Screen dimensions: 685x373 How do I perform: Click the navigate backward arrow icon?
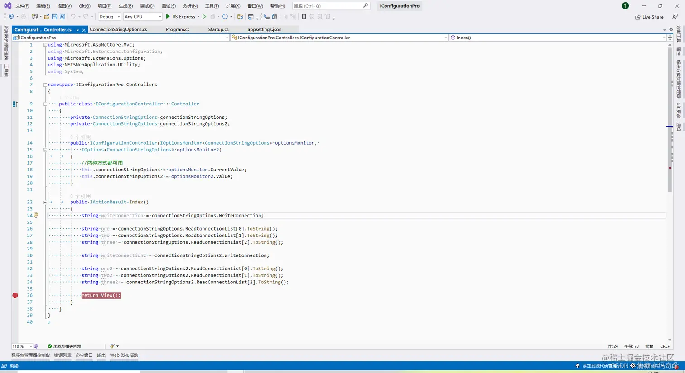pyautogui.click(x=11, y=17)
